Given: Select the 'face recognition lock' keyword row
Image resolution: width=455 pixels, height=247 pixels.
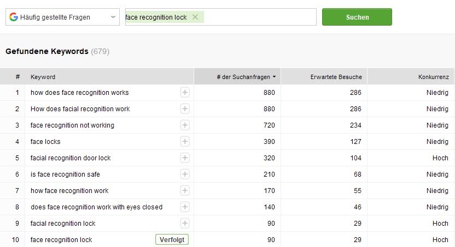Looking at the screenshot, I should pyautogui.click(x=227, y=240).
